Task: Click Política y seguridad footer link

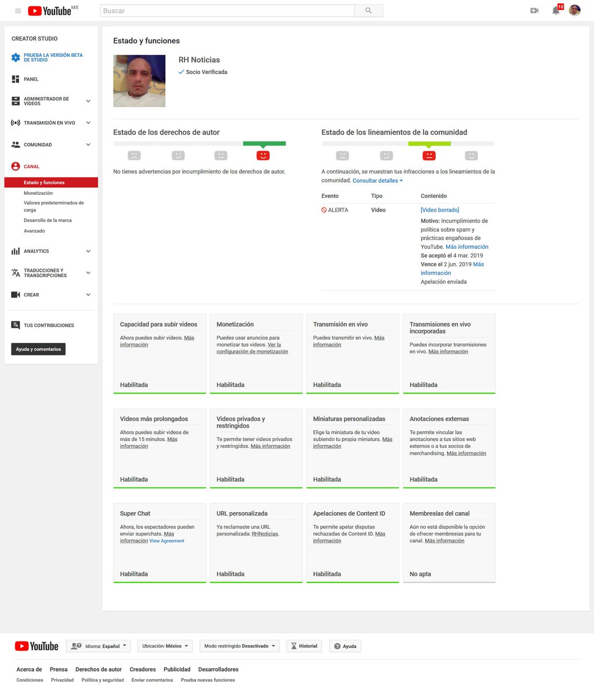Action: [103, 680]
